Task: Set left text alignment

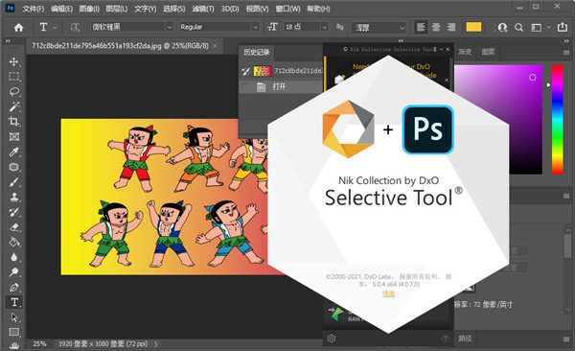Action: (421, 27)
